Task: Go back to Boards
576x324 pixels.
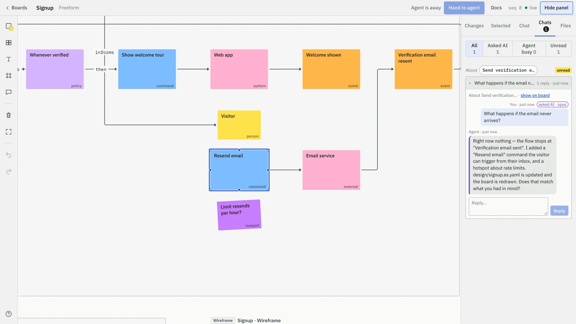Action: tap(17, 8)
